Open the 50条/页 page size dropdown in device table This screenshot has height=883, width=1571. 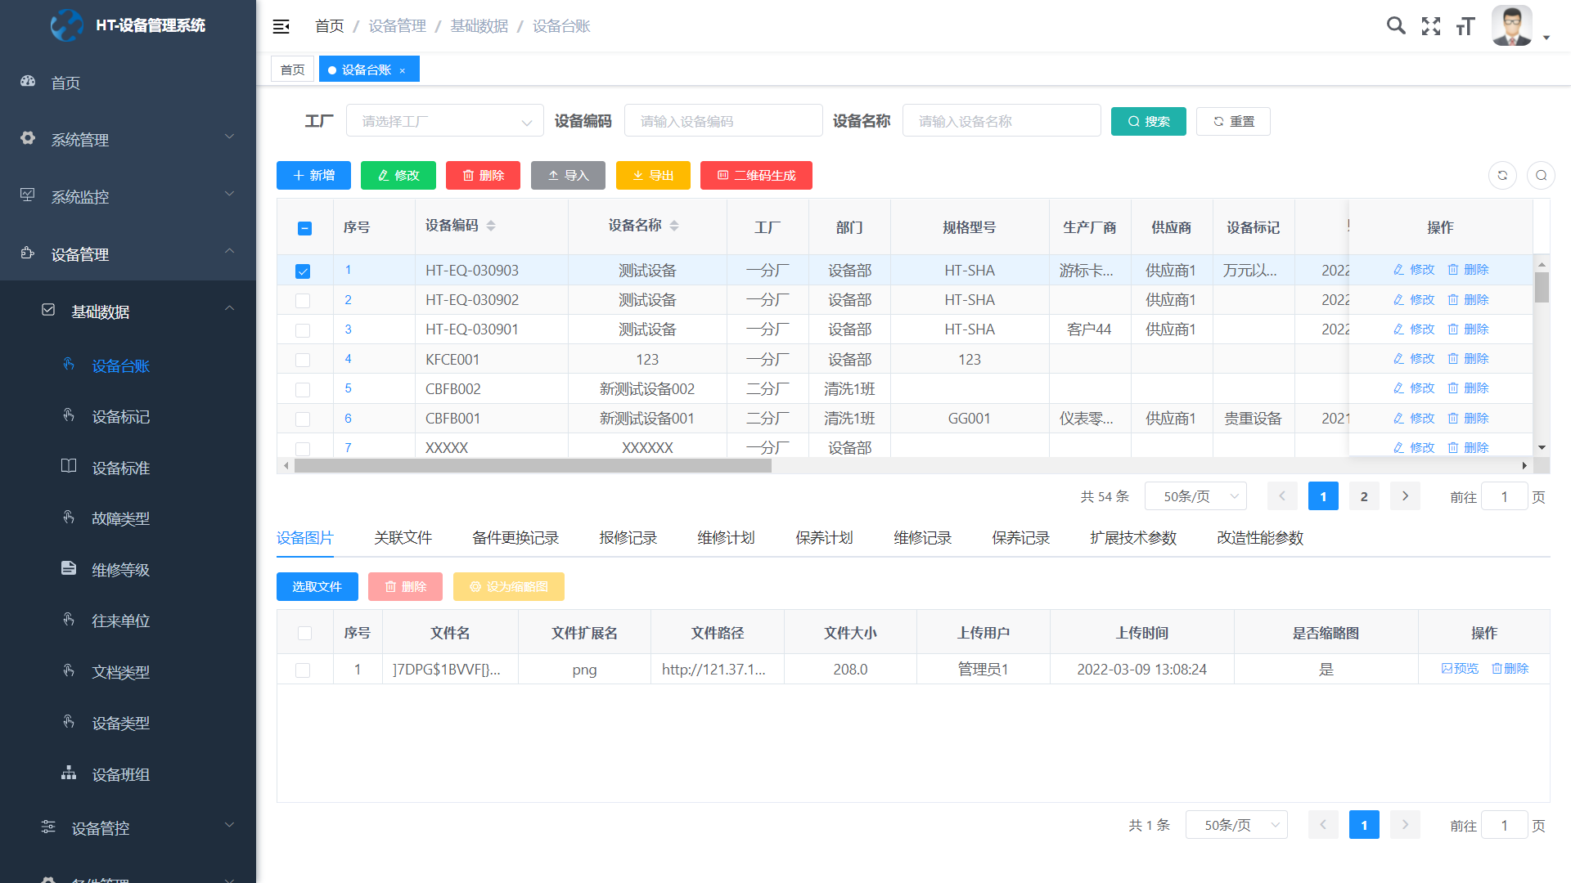click(x=1195, y=496)
